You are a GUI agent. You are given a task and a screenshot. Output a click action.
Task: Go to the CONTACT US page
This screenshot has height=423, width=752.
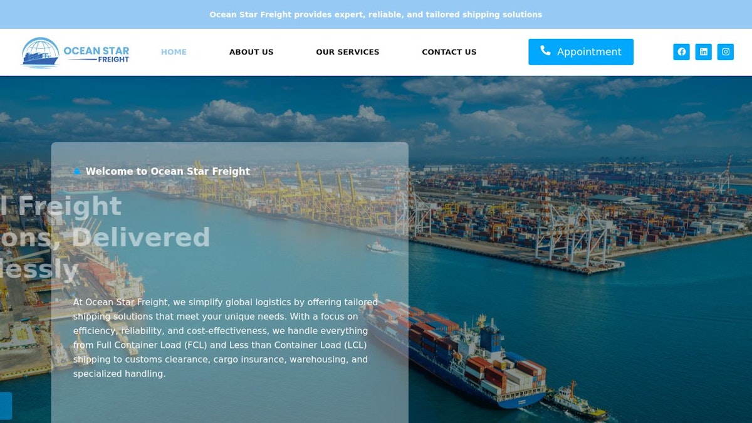449,52
